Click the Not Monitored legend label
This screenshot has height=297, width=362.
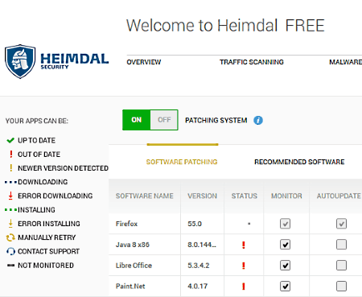(46, 266)
